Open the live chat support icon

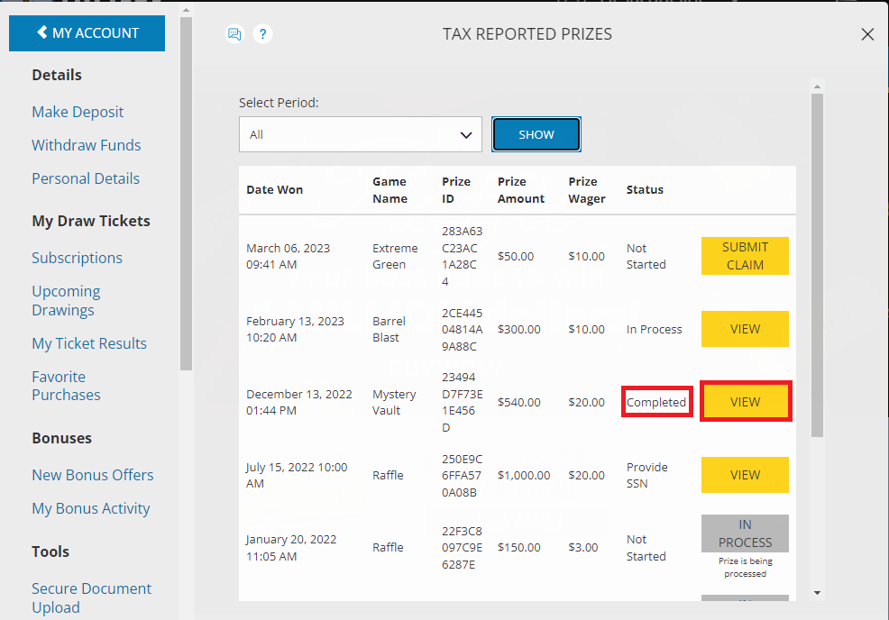point(234,33)
